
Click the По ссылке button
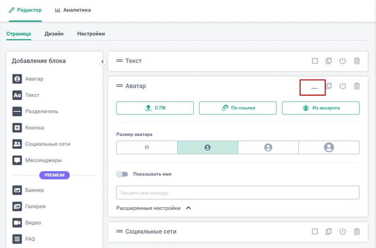coord(238,108)
